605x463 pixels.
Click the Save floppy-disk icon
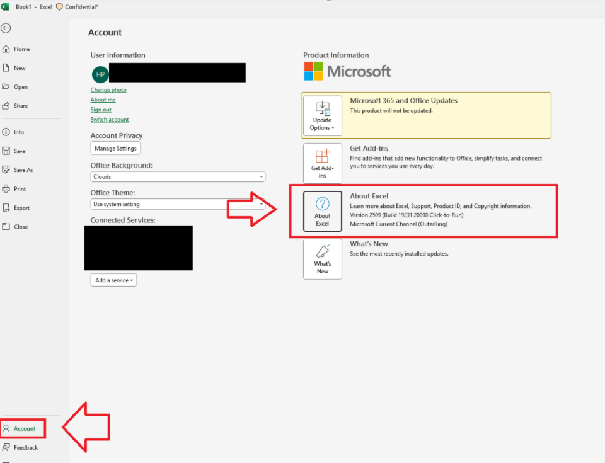(6, 151)
